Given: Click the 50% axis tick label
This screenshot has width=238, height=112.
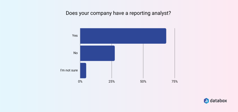Looking at the screenshot, I should pos(143,81).
